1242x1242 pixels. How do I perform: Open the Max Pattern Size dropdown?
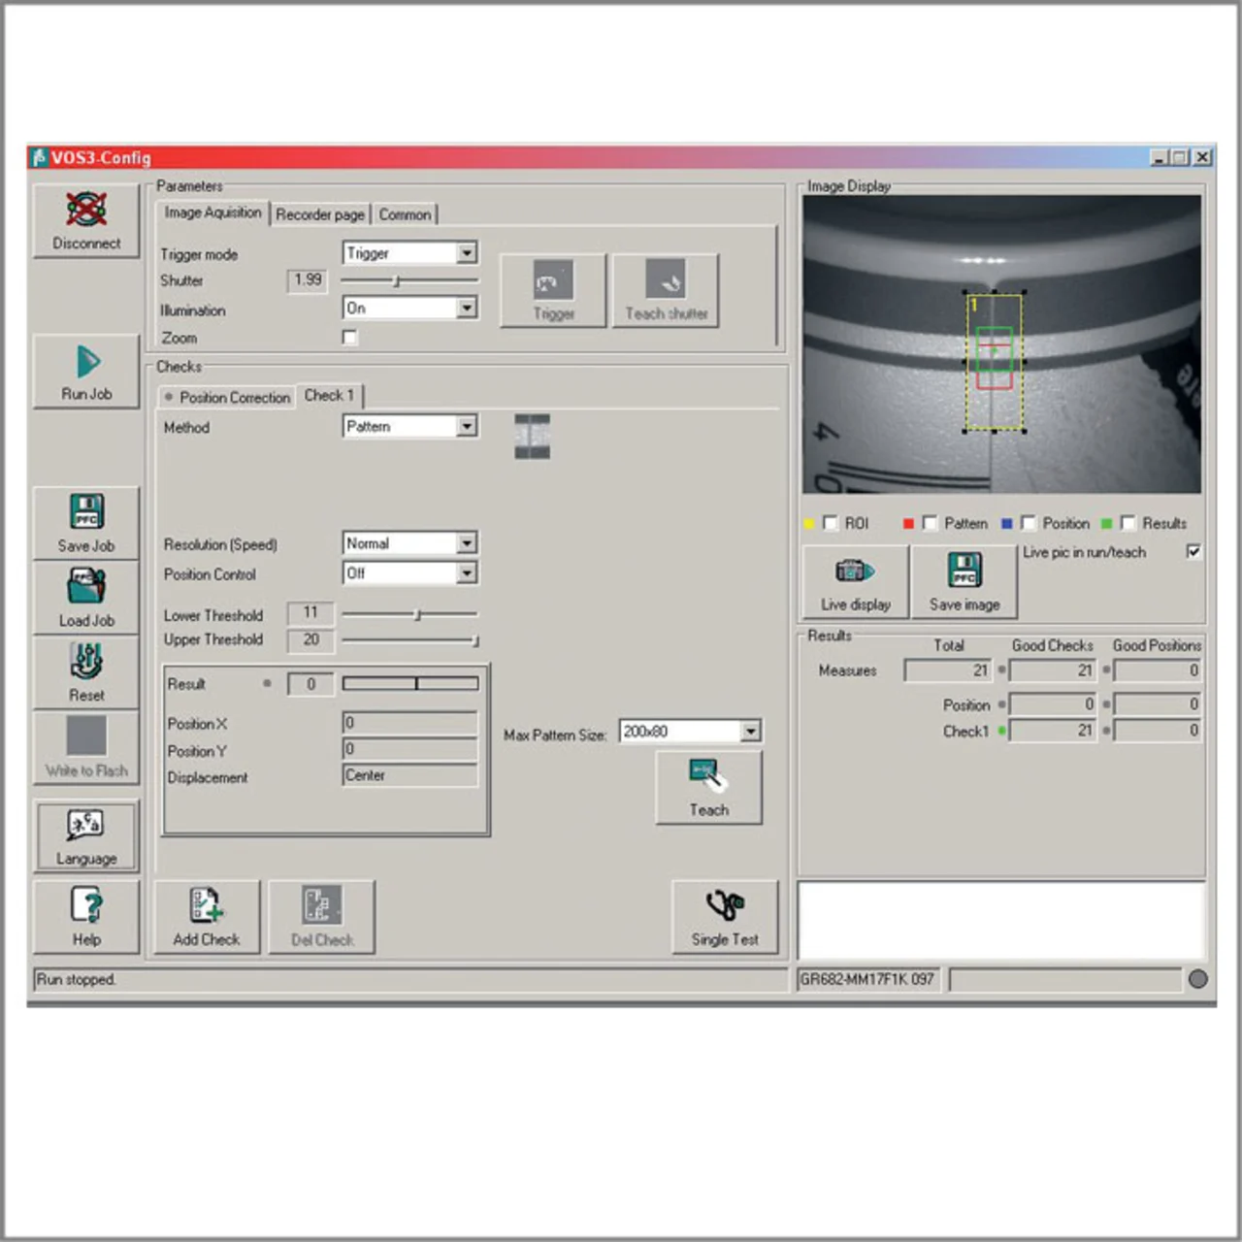751,732
